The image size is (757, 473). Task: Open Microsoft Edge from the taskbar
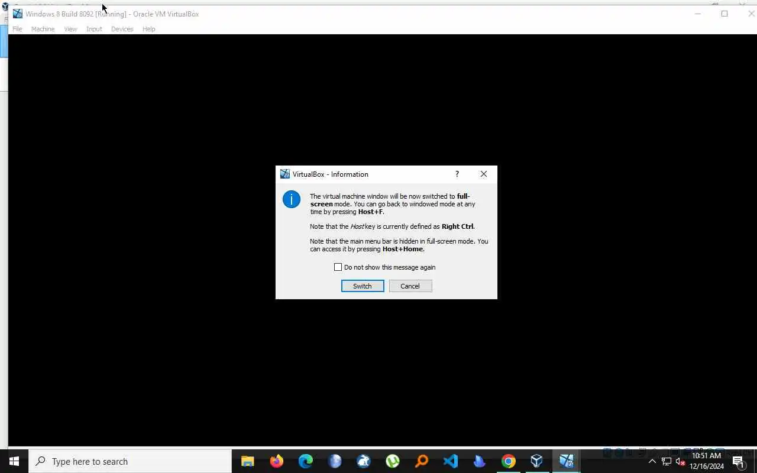305,461
